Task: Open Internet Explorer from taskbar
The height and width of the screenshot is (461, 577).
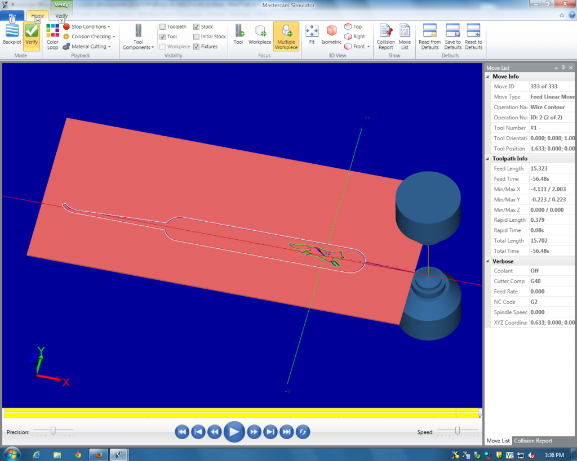Action: (37, 455)
